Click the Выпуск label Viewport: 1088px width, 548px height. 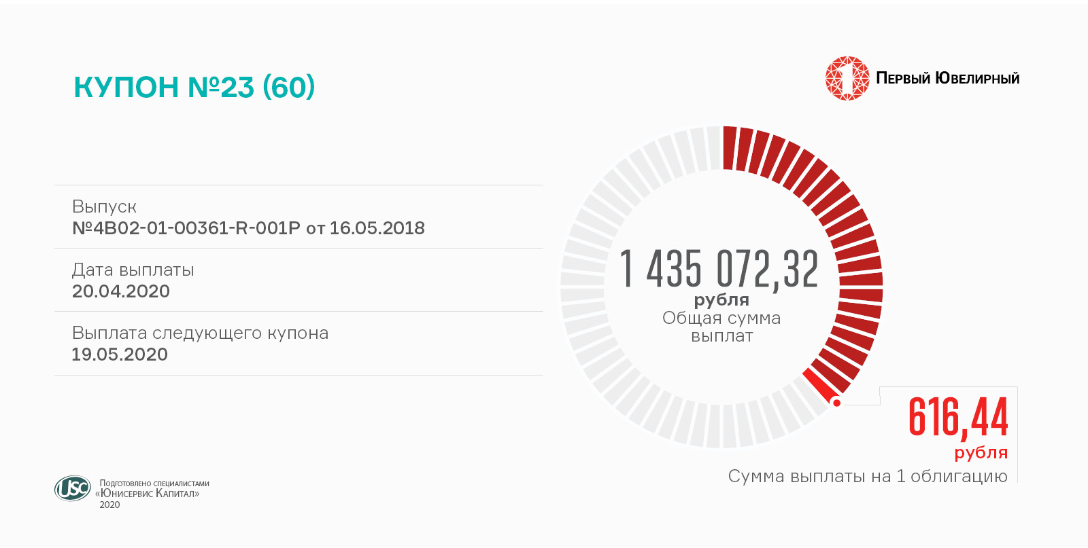pos(104,206)
